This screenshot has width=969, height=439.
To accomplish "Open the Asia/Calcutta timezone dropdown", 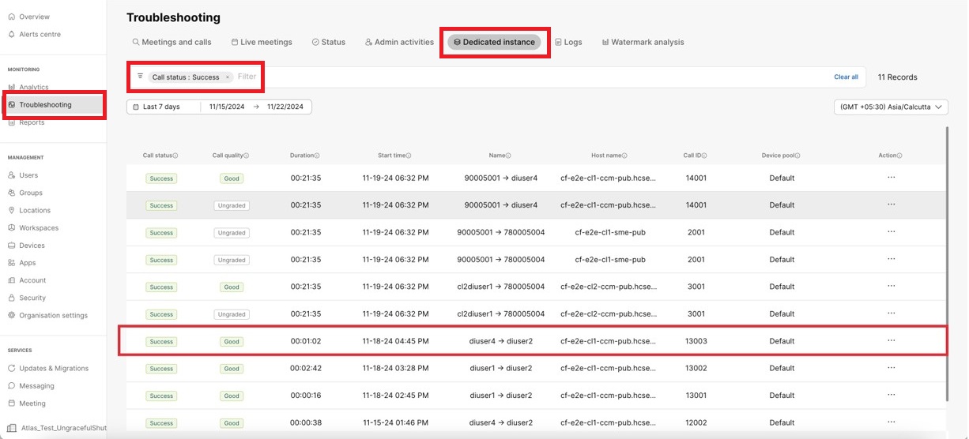I will tap(891, 107).
